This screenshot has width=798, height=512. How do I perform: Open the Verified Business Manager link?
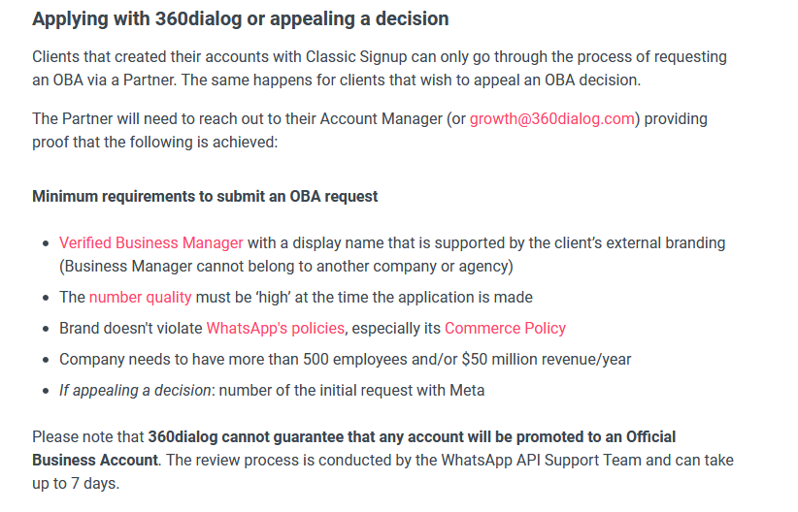pyautogui.click(x=151, y=243)
